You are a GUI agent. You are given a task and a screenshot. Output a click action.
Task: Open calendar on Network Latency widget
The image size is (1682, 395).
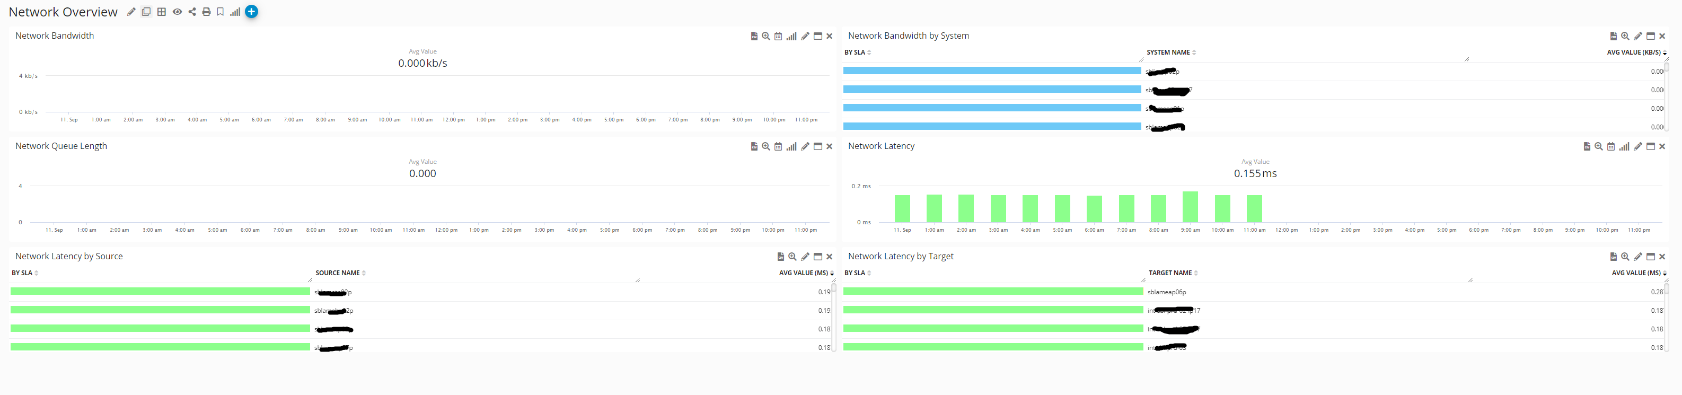pos(1611,147)
